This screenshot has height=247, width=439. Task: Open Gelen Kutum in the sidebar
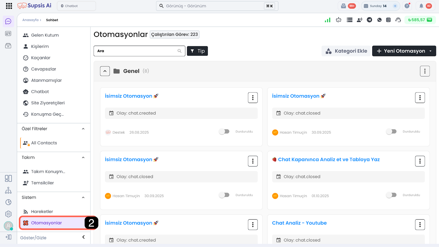[x=45, y=35]
